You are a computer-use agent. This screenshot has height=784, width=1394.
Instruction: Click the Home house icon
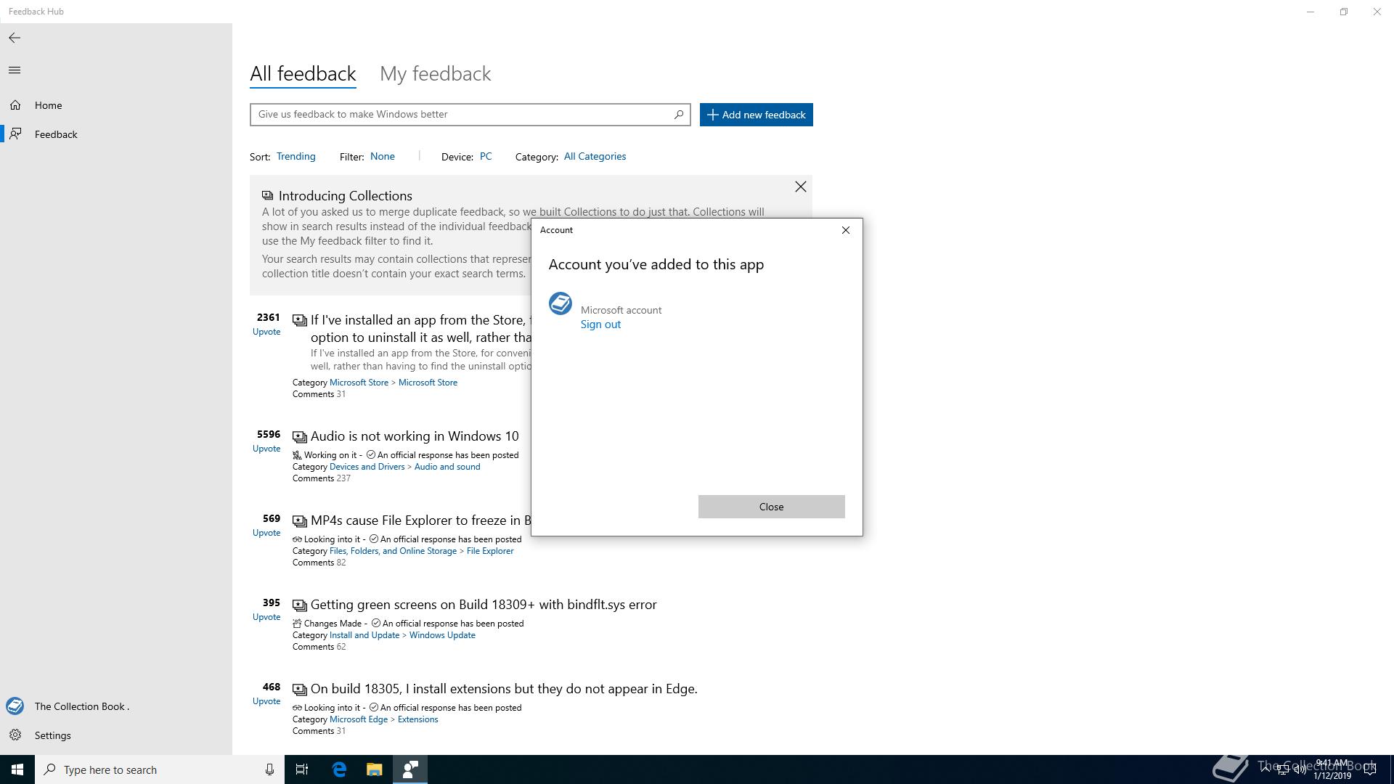coord(15,105)
